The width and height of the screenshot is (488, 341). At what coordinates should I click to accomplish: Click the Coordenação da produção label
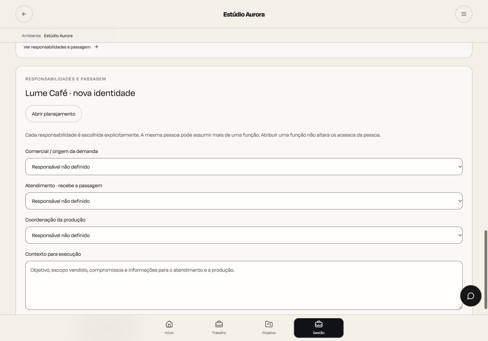55,220
